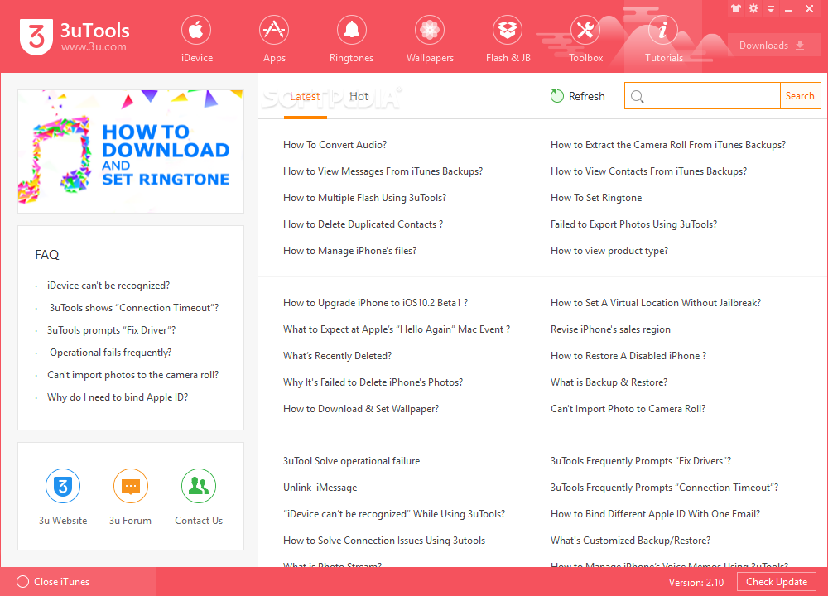Open "3uTools Frequently Prompts Fix Drivers?"
This screenshot has height=596, width=828.
coord(641,461)
